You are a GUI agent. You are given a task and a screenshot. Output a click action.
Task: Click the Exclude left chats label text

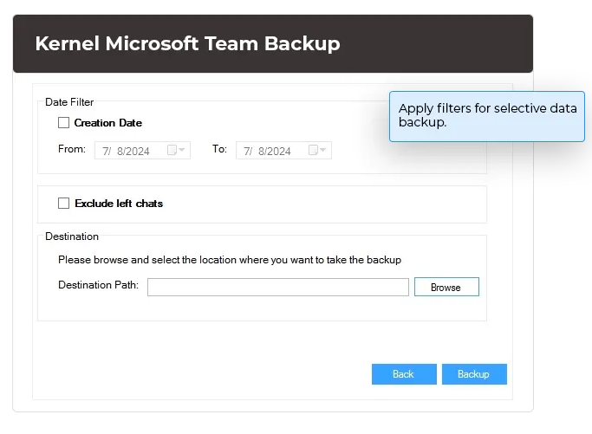pos(119,204)
